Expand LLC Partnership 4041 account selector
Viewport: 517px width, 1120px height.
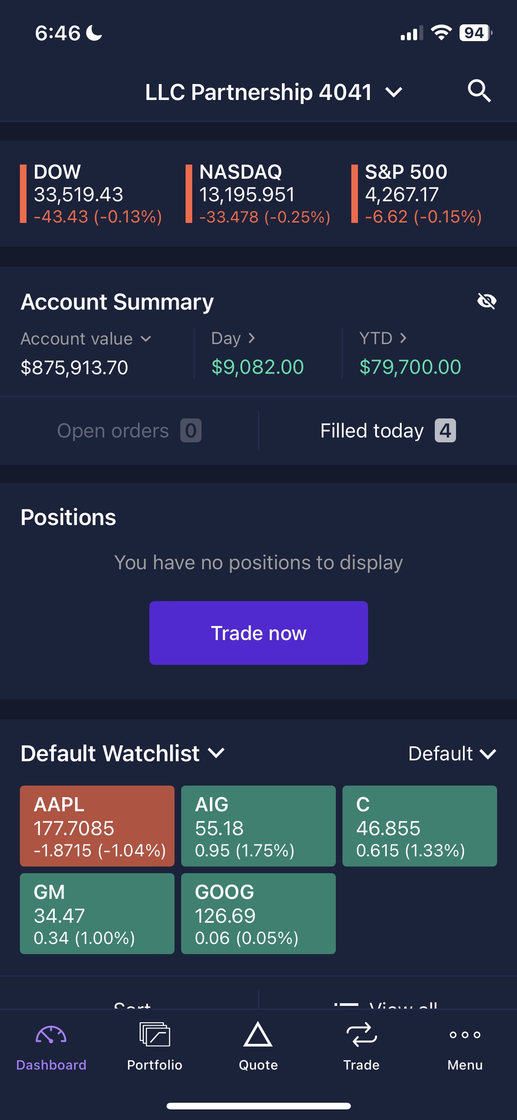click(274, 92)
